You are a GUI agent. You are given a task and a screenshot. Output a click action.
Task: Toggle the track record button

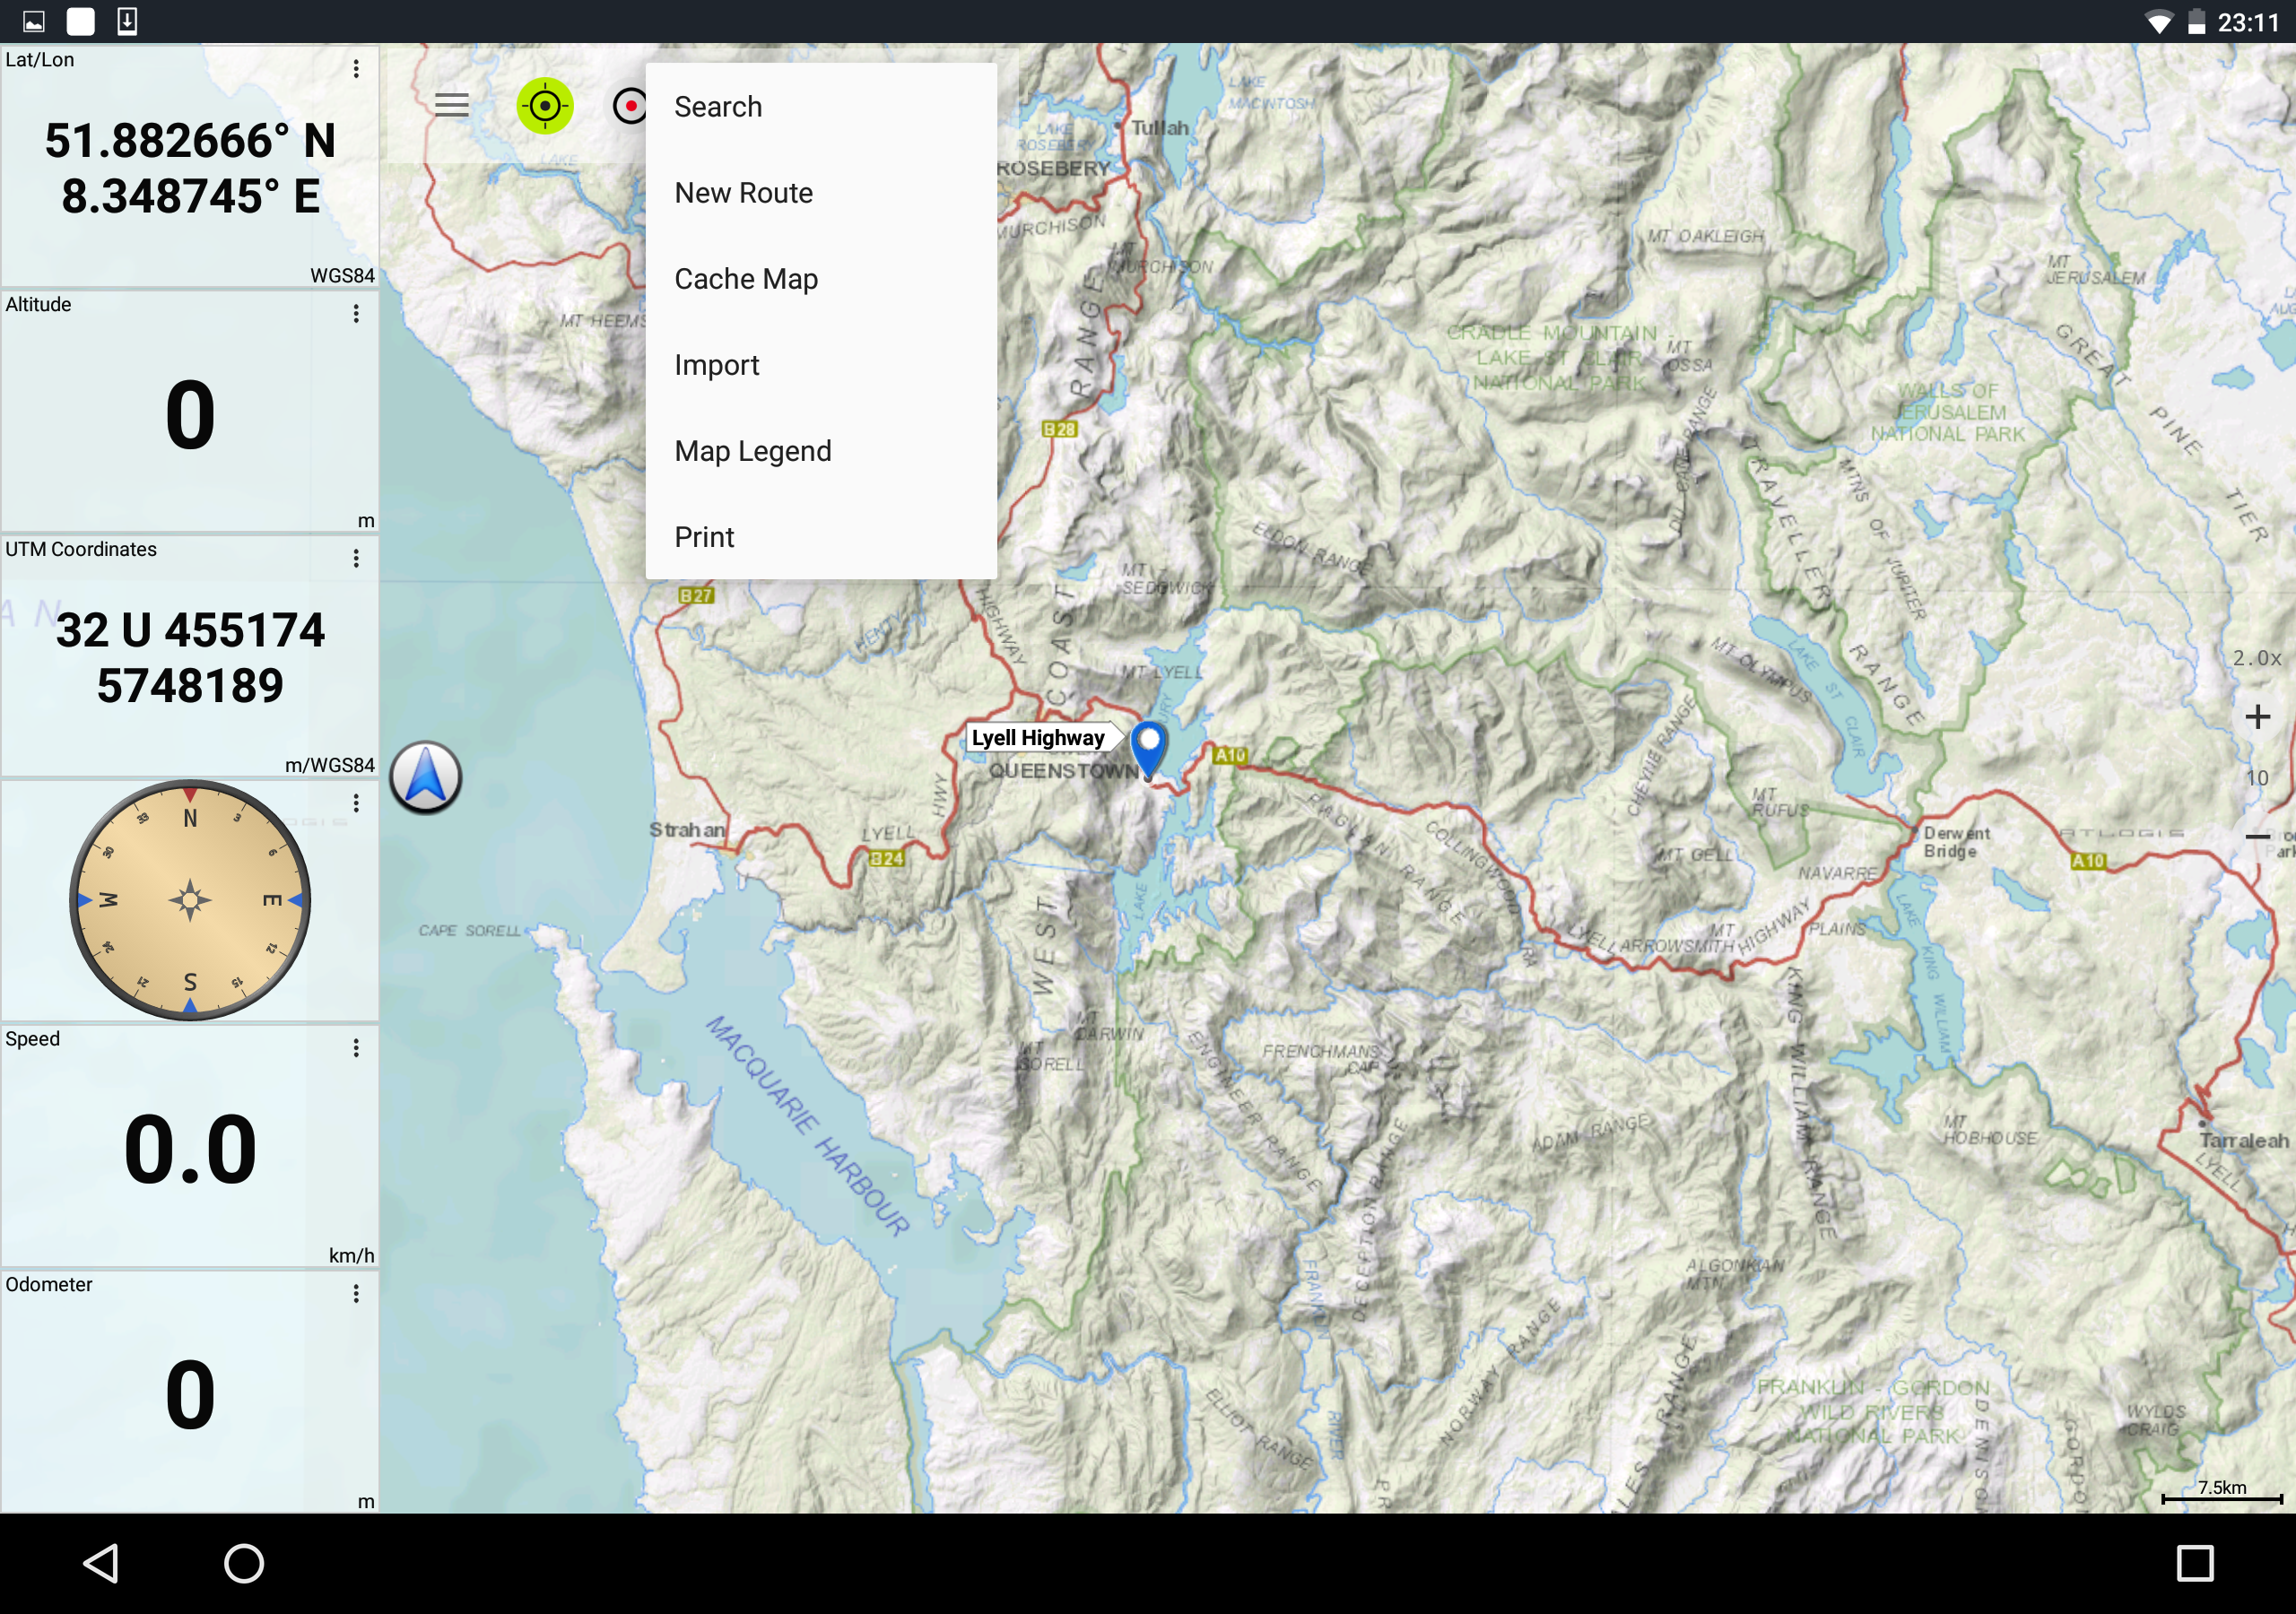click(x=629, y=105)
